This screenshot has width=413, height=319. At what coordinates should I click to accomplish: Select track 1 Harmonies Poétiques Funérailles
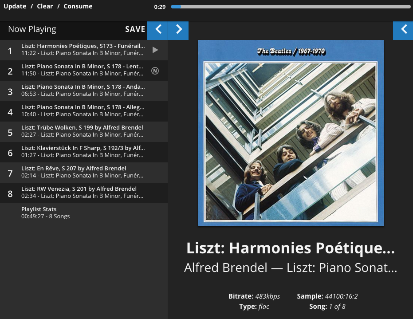pyautogui.click(x=84, y=50)
